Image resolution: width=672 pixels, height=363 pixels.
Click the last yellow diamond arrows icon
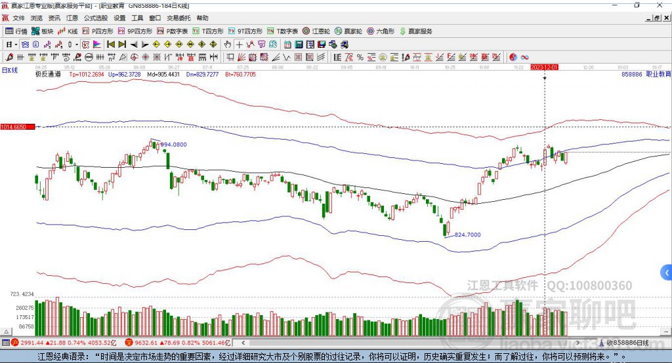(213, 44)
